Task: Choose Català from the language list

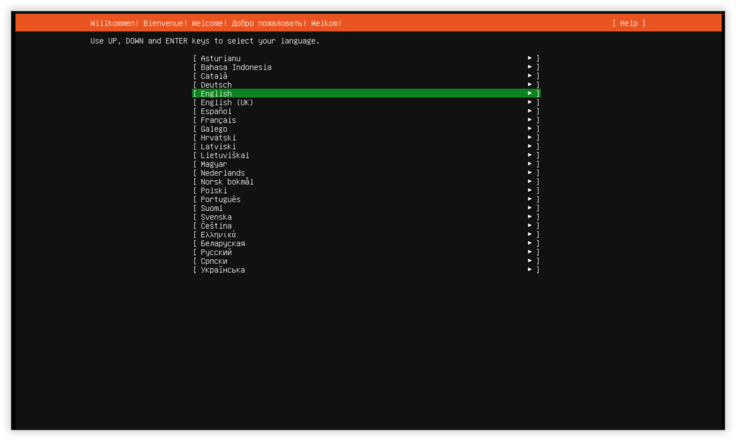Action: pos(366,76)
